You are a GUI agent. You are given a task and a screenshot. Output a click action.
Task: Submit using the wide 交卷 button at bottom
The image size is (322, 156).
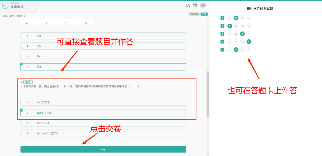(x=103, y=149)
